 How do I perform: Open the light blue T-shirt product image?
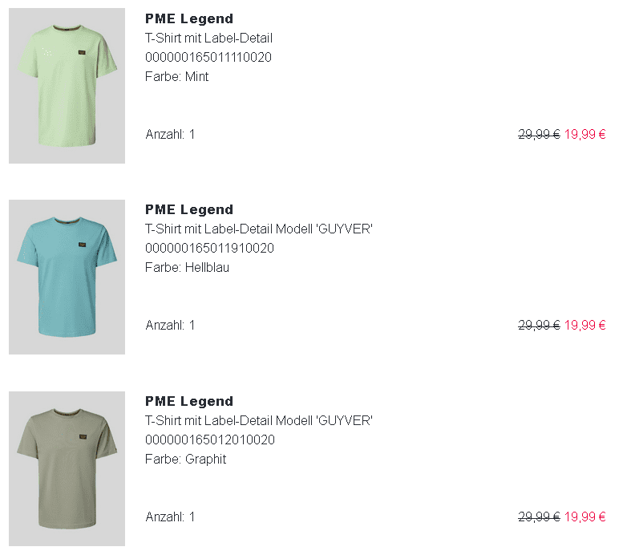[x=67, y=277]
